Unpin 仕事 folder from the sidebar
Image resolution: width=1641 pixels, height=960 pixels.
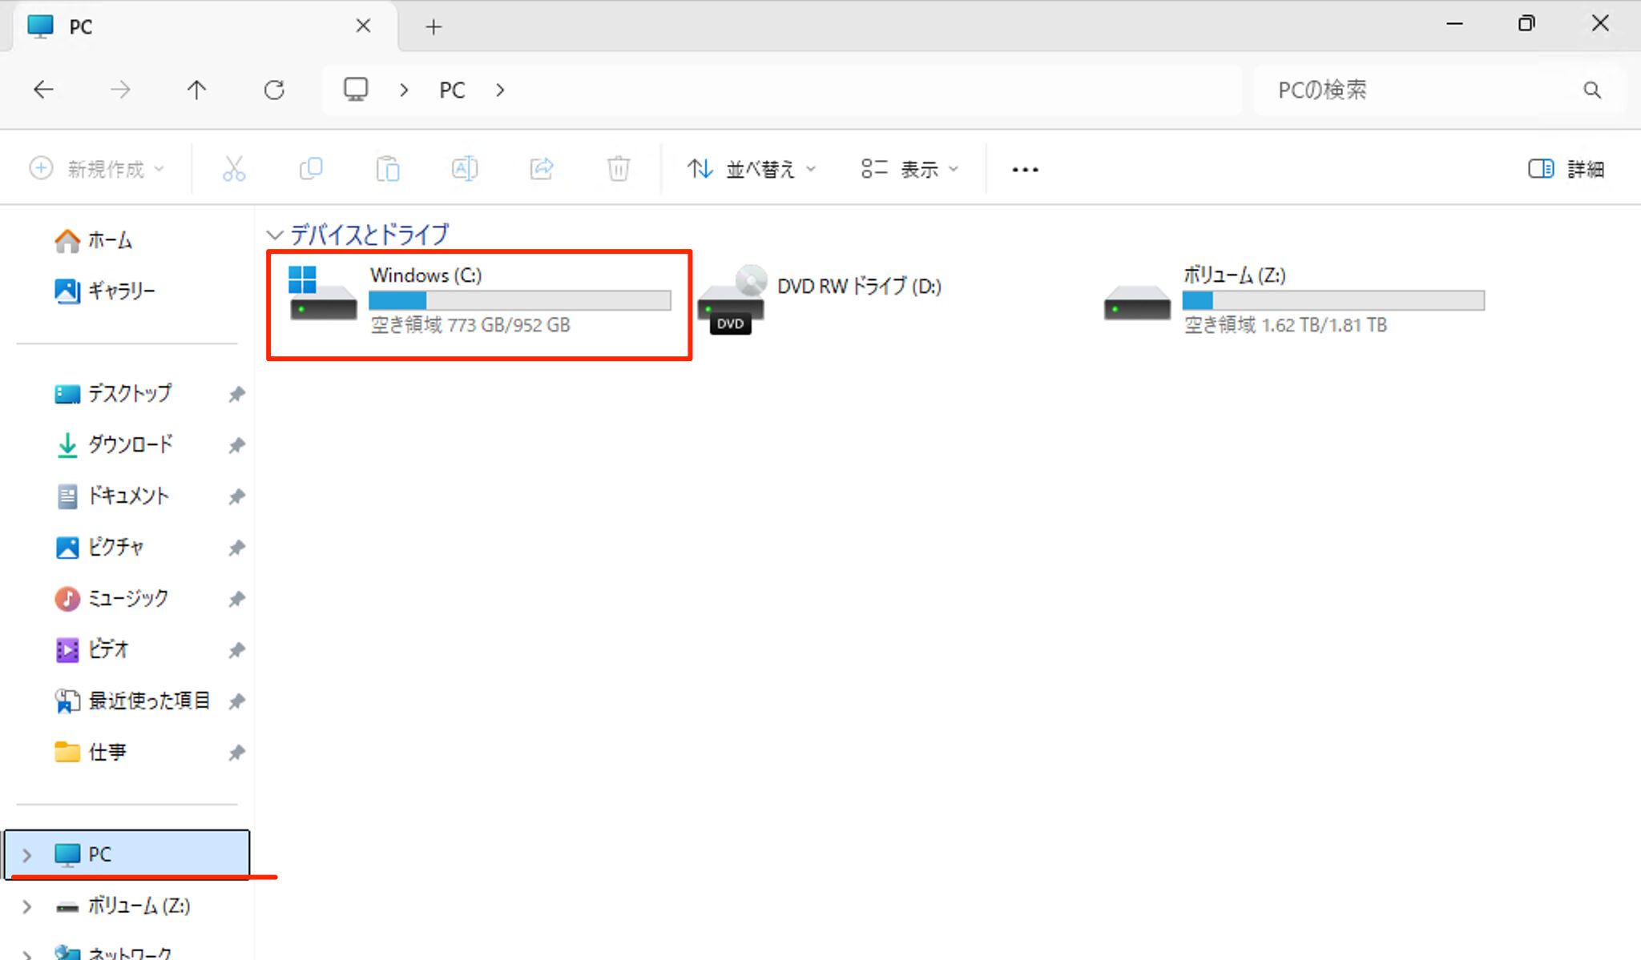pyautogui.click(x=236, y=752)
